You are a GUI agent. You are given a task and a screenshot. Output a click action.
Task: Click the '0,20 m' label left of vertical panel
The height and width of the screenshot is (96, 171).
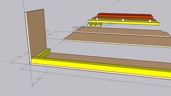click(20, 57)
